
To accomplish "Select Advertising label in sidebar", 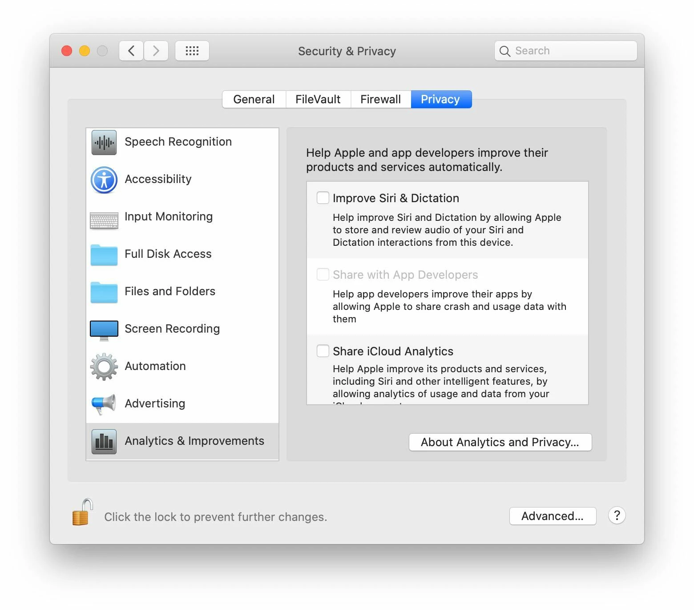I will point(155,403).
